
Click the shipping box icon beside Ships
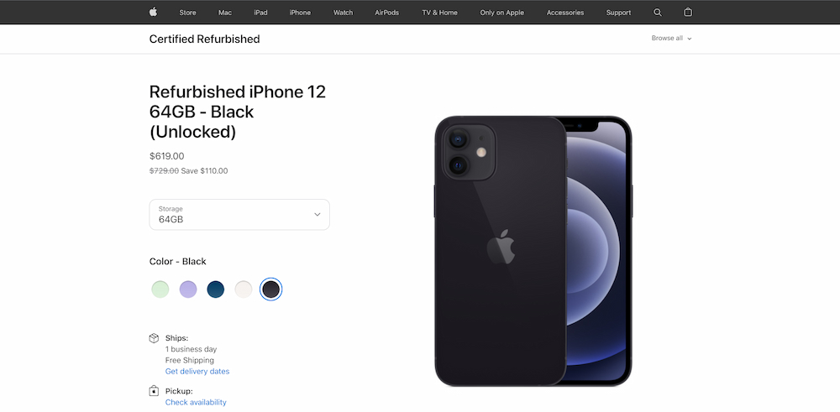point(154,338)
